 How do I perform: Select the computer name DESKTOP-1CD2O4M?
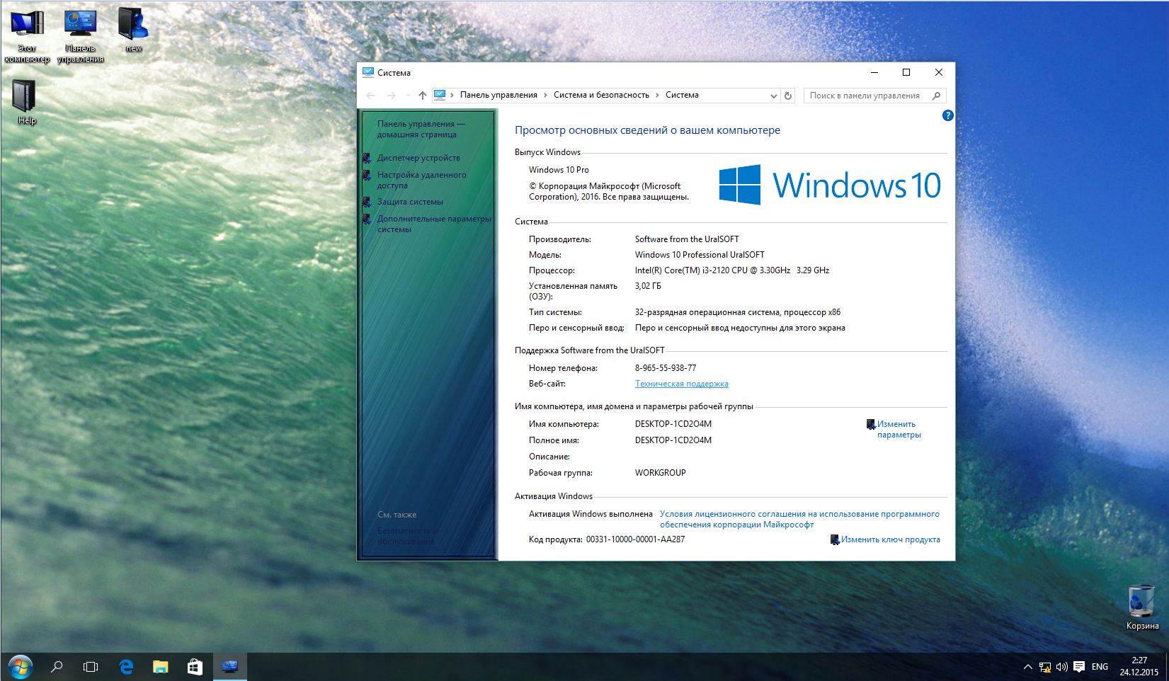point(673,424)
